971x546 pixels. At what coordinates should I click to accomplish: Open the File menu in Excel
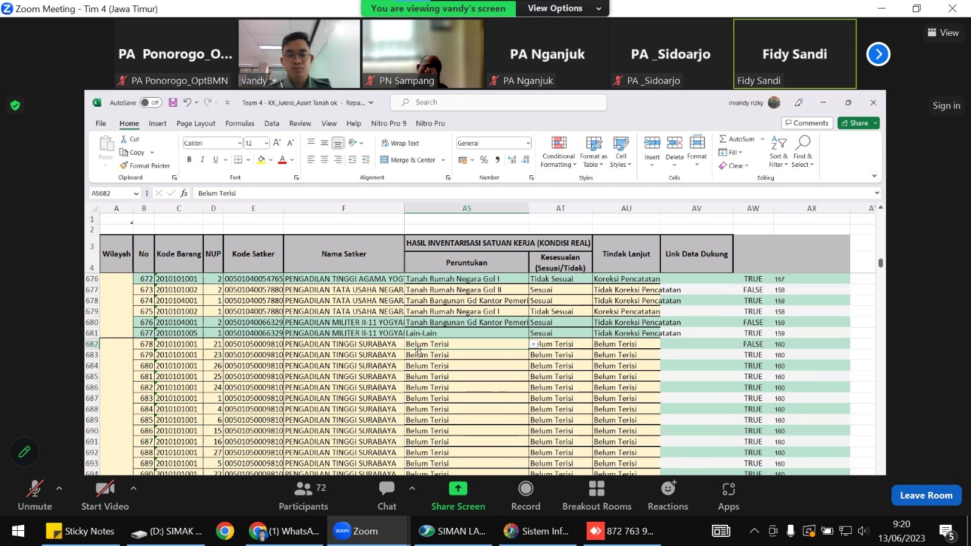click(101, 123)
